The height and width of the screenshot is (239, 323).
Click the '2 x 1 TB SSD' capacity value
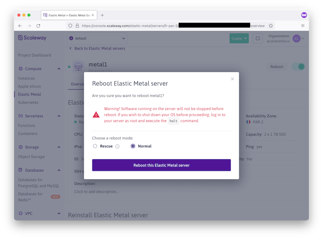275,134
